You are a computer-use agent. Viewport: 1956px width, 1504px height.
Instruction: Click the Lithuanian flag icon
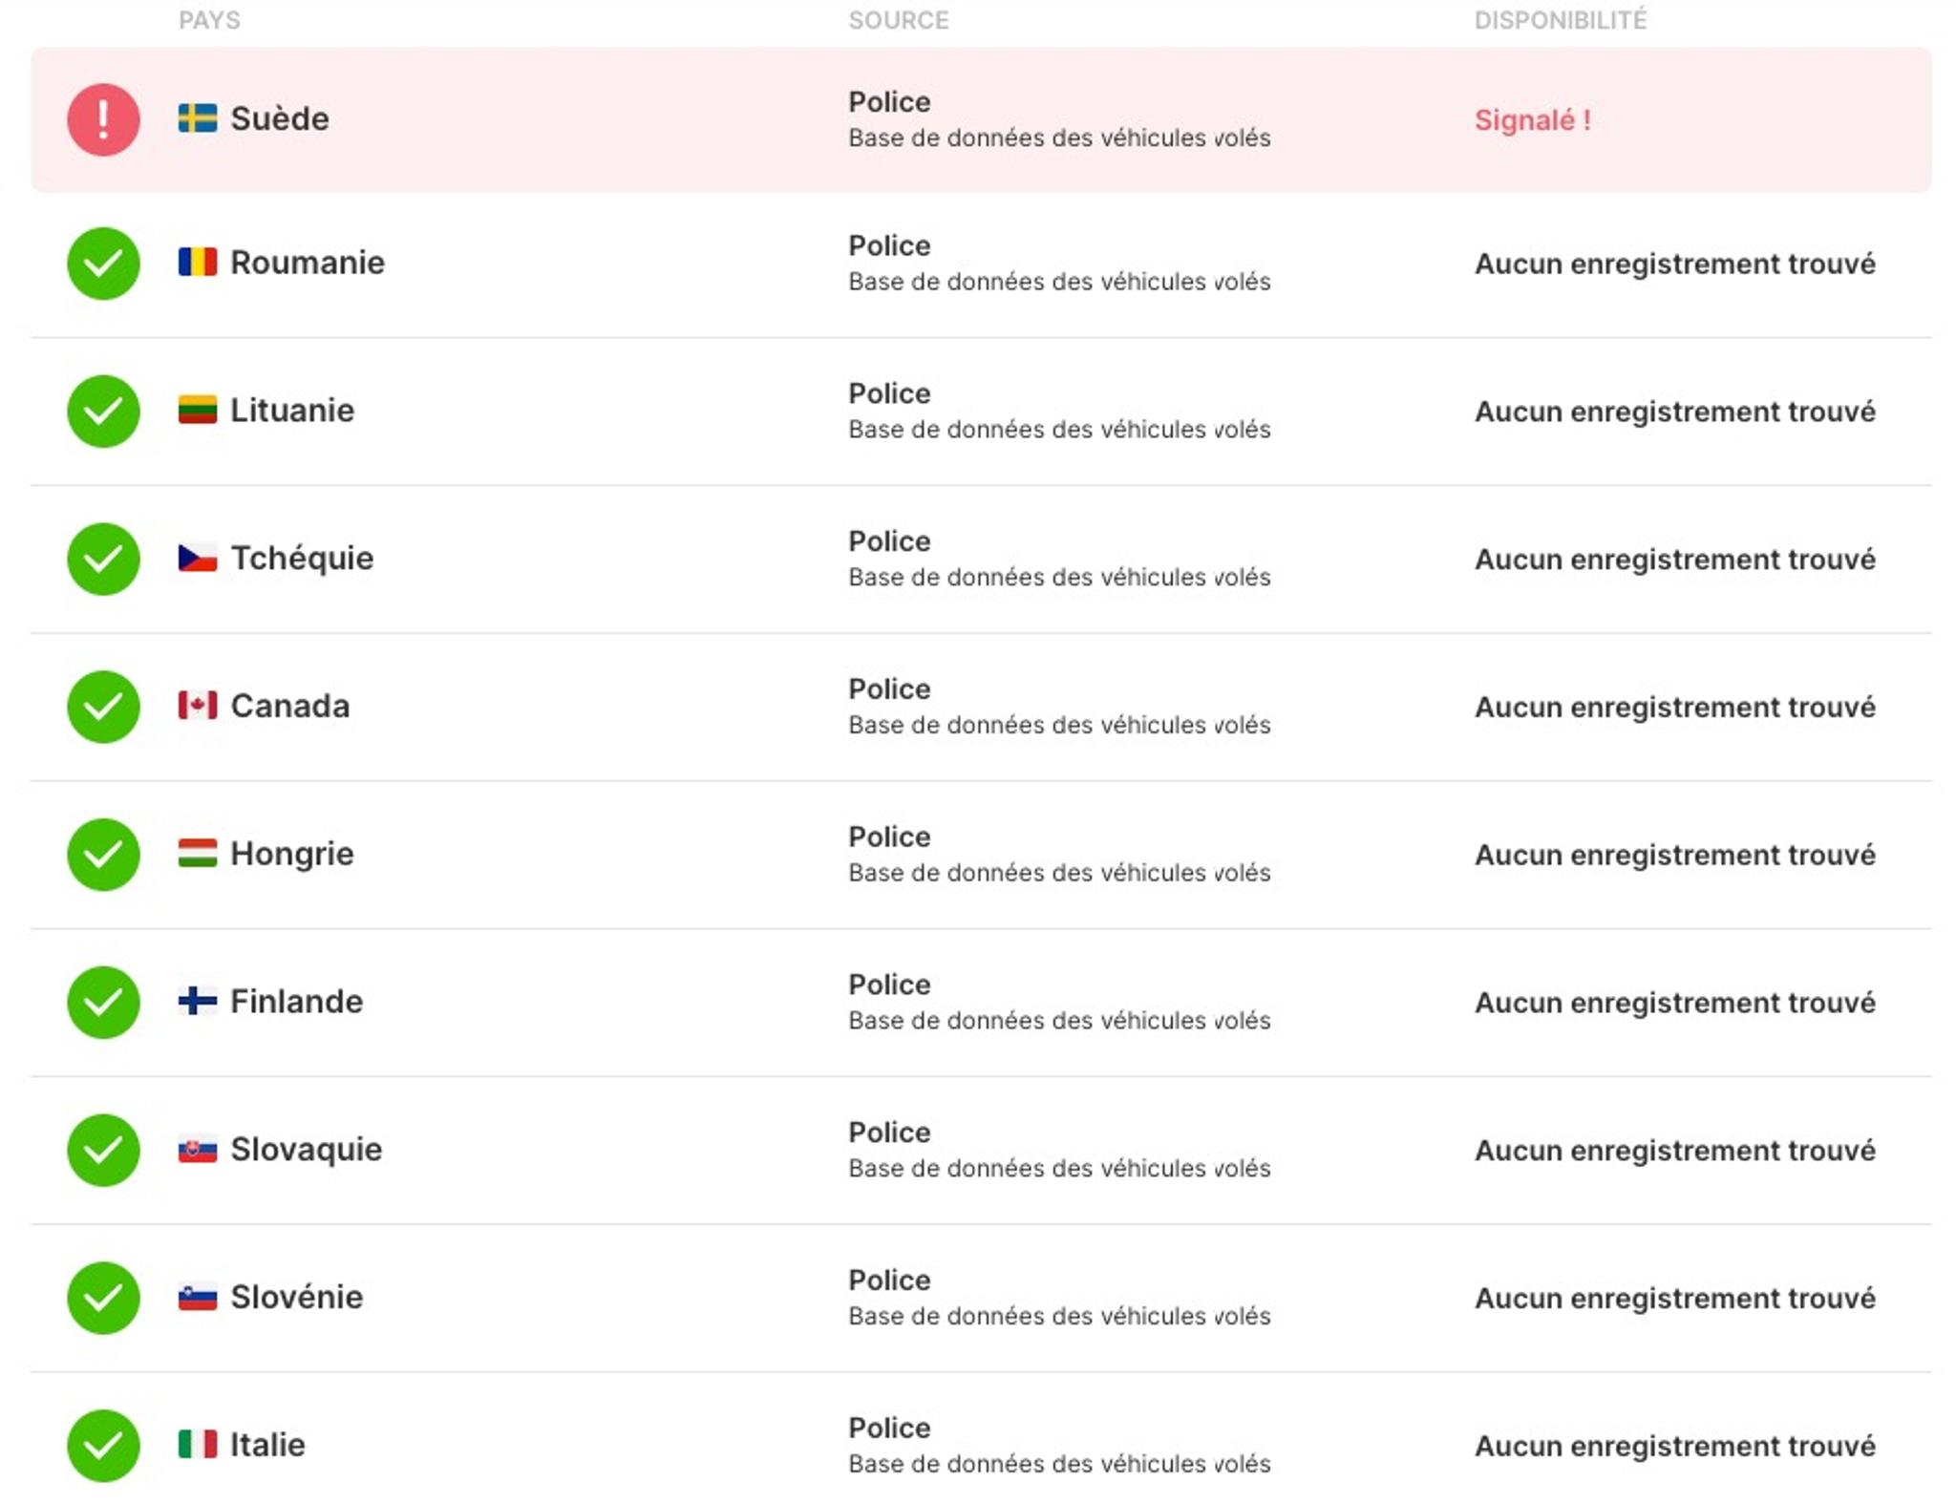coord(198,410)
